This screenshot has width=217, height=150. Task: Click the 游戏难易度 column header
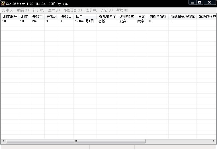click(107, 17)
